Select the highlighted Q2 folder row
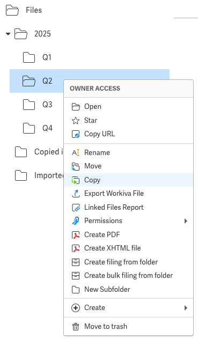198x339 pixels. coord(90,81)
